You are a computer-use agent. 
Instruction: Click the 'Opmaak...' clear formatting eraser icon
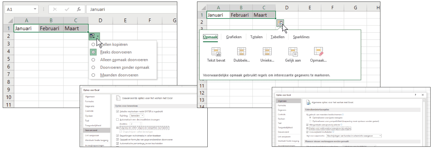319,52
